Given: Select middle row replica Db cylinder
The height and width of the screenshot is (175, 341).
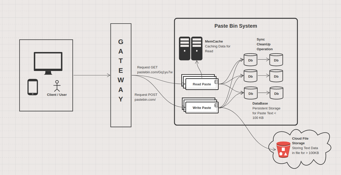Looking at the screenshot, I should coord(276,76).
